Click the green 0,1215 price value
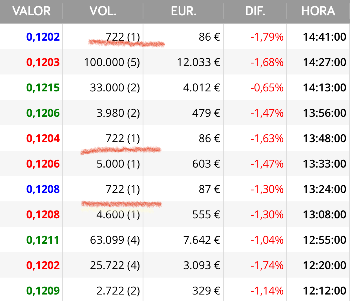 tap(43, 88)
